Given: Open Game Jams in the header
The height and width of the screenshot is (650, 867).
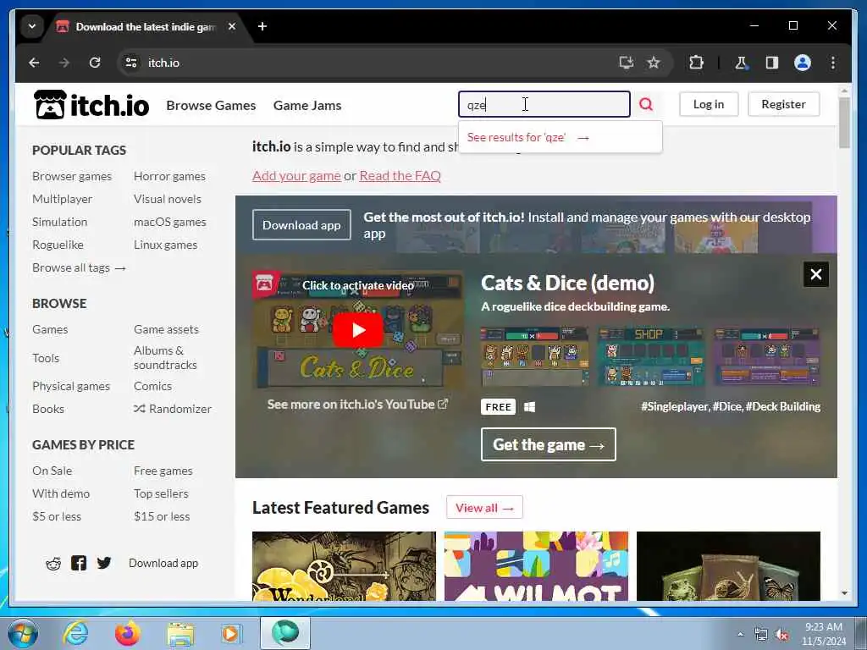Looking at the screenshot, I should 307,105.
